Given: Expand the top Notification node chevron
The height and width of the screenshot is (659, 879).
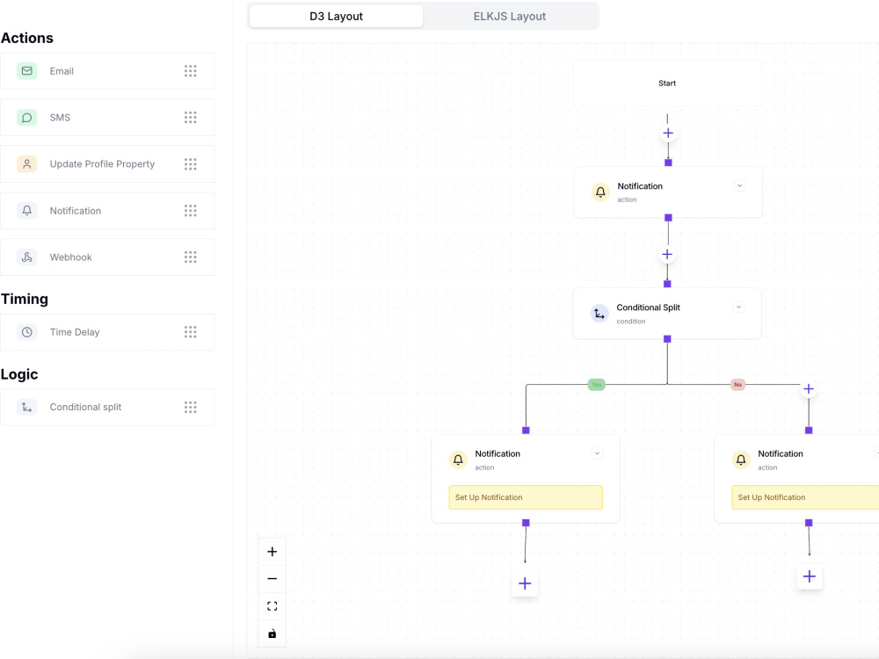Looking at the screenshot, I should pos(739,186).
